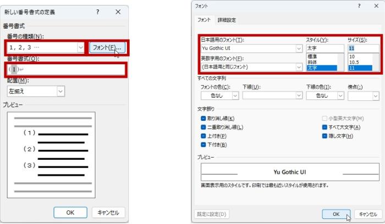Click the 番号書式 input field
Image resolution: width=385 pixels, height=224 pixels.
(x=66, y=70)
